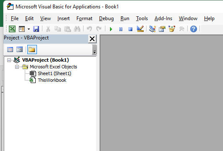Collapse Microsoft Excel Objects folder
223x151 pixels.
[x=17, y=67]
